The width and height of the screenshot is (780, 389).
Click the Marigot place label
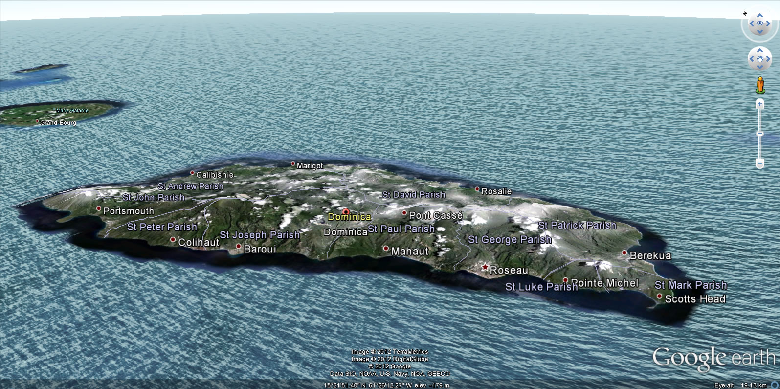pos(310,166)
